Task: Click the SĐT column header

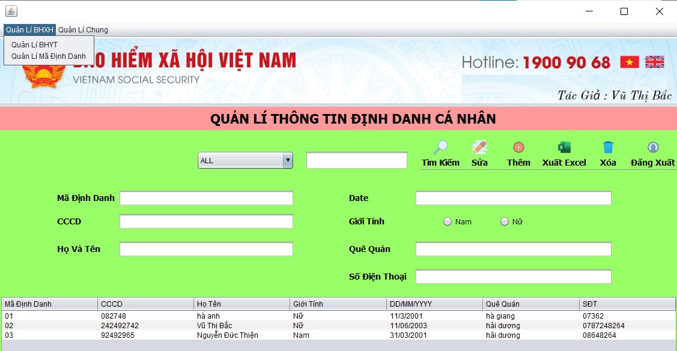Action: coord(627,304)
